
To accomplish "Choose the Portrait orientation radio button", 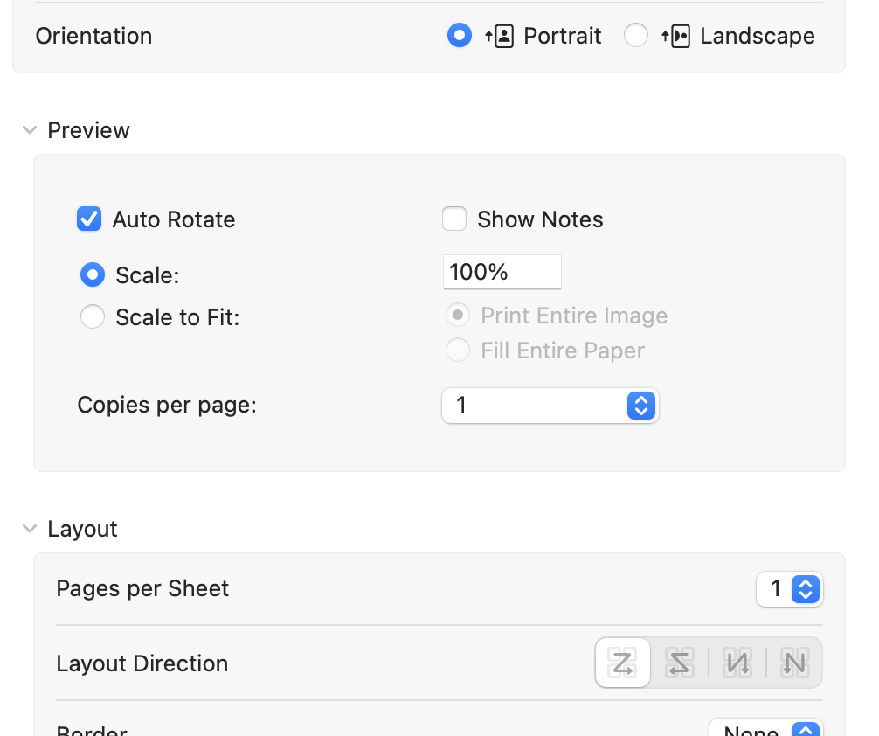I will point(460,36).
